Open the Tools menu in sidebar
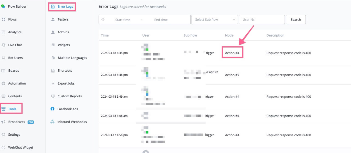 pyautogui.click(x=12, y=109)
